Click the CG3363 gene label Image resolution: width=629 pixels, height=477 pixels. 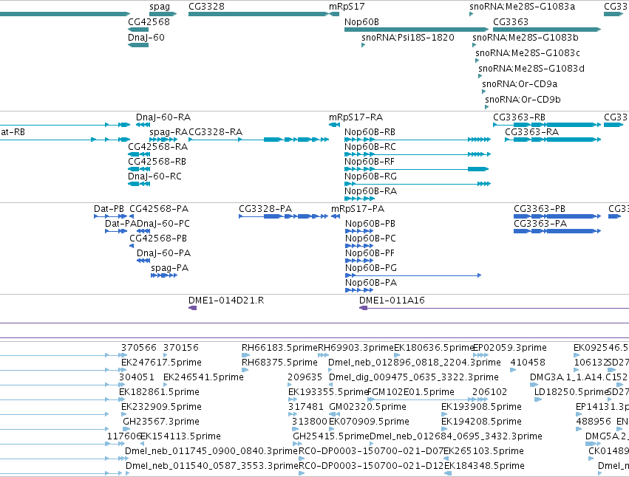510,21
